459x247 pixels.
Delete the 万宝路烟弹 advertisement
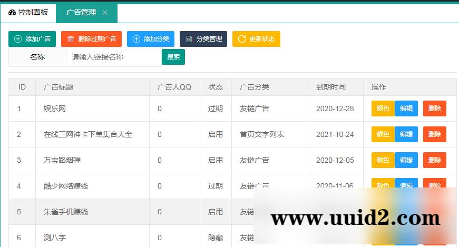pos(434,160)
